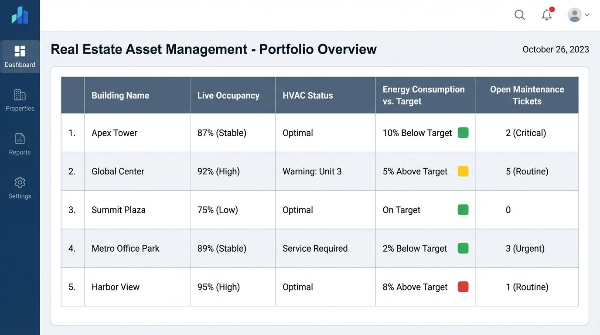The image size is (600, 335).
Task: Open the Metro Office Park building
Action: (x=125, y=249)
